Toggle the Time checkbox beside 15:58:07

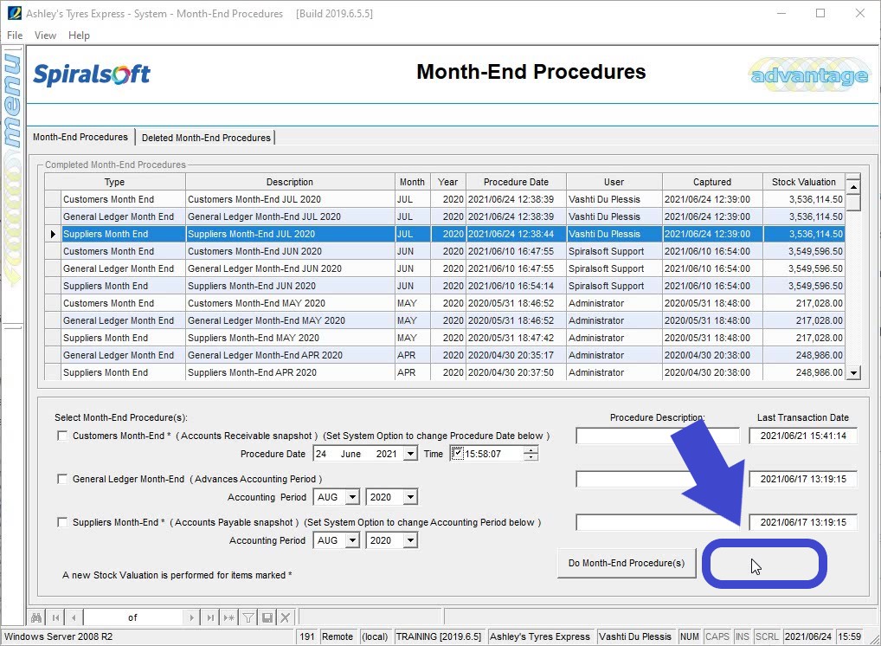coord(457,453)
